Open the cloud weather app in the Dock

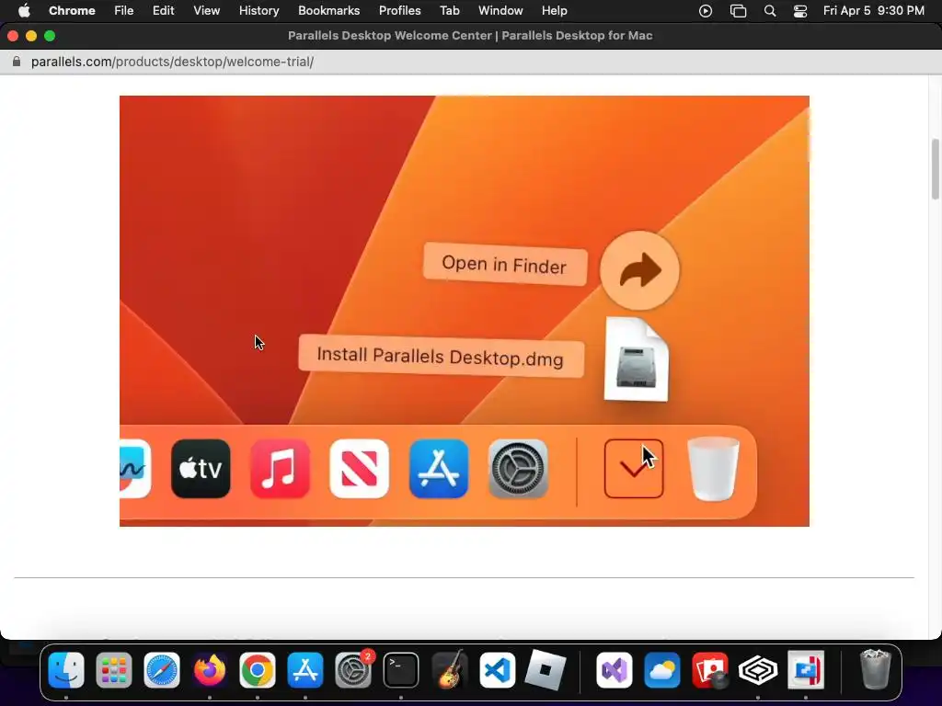pos(662,670)
